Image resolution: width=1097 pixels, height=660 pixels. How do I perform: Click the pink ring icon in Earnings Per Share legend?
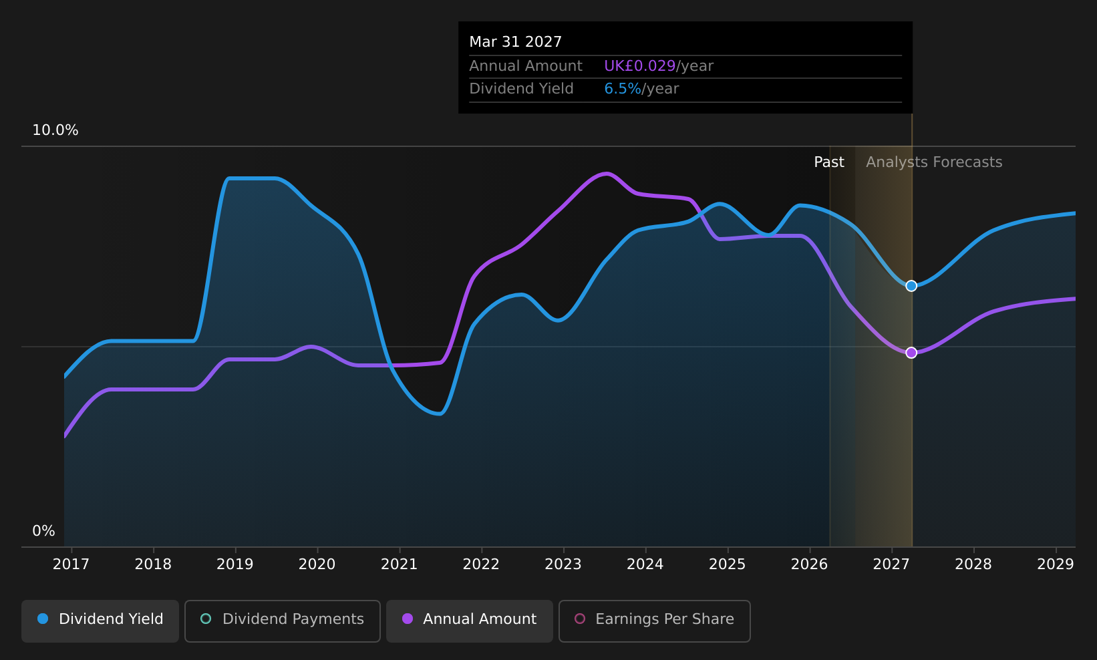[580, 619]
